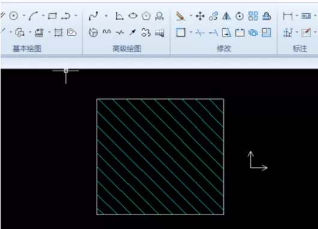Expand the Dimension tool dropdown arrow

pos(297,16)
